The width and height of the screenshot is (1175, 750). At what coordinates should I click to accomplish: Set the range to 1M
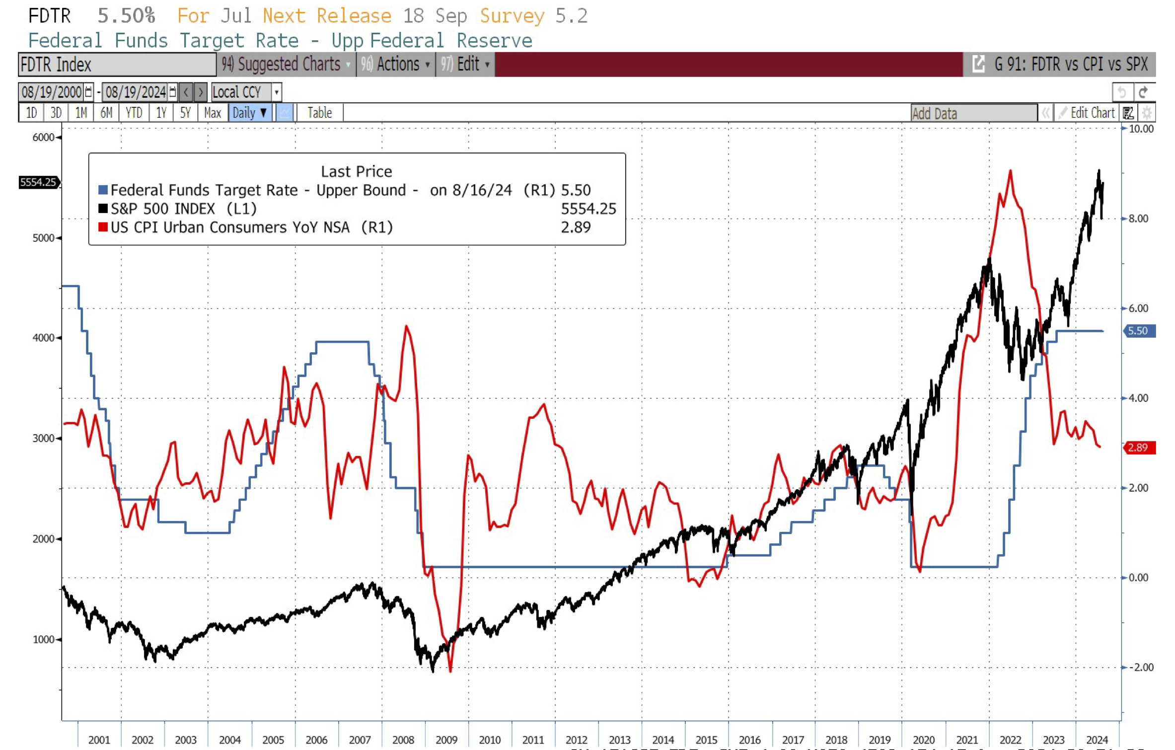[81, 113]
